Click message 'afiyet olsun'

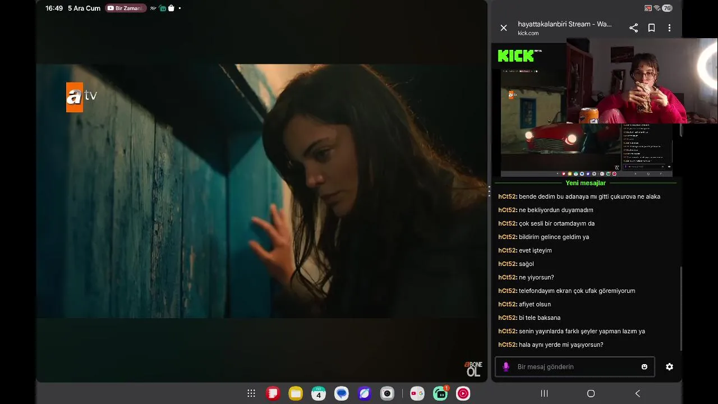(535, 304)
